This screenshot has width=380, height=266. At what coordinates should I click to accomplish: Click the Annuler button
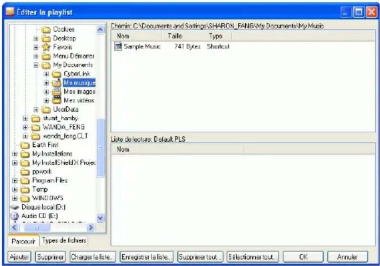coord(348,257)
